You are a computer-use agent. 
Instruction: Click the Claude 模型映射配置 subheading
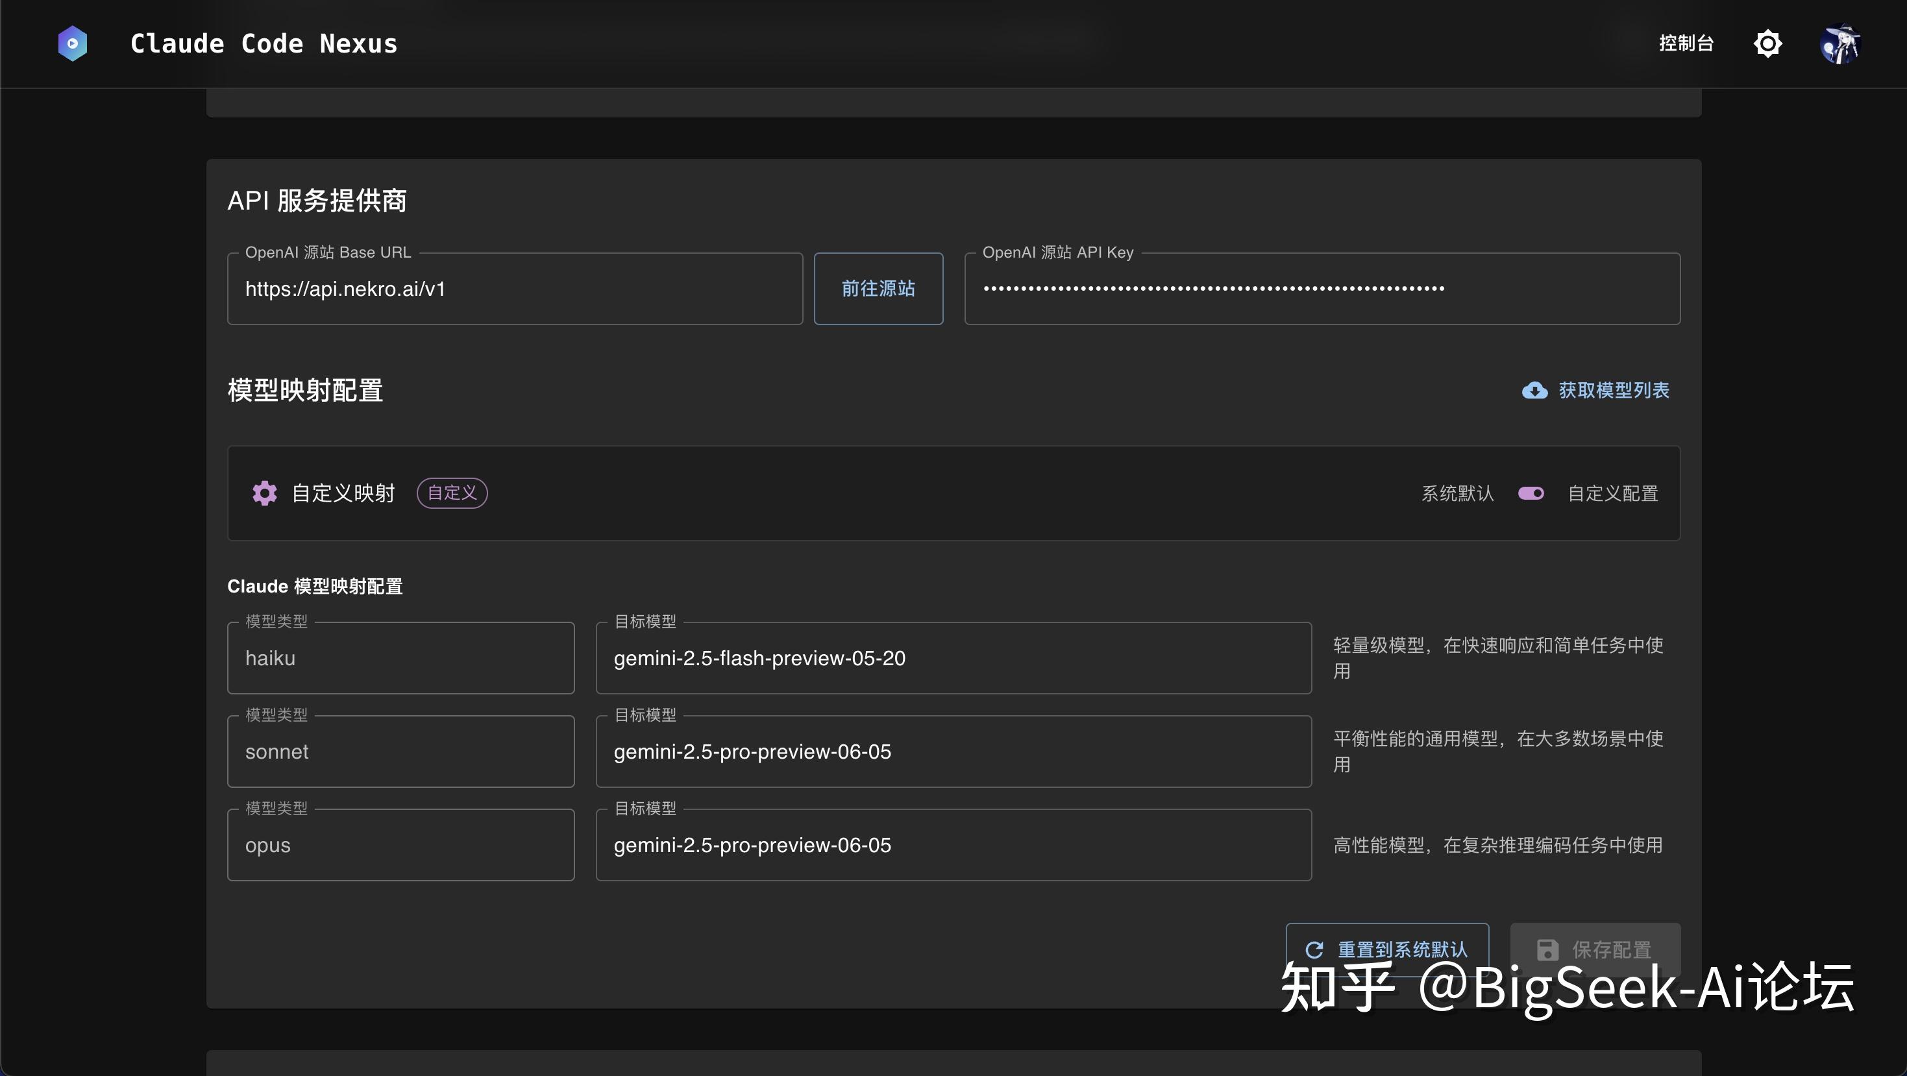[315, 586]
